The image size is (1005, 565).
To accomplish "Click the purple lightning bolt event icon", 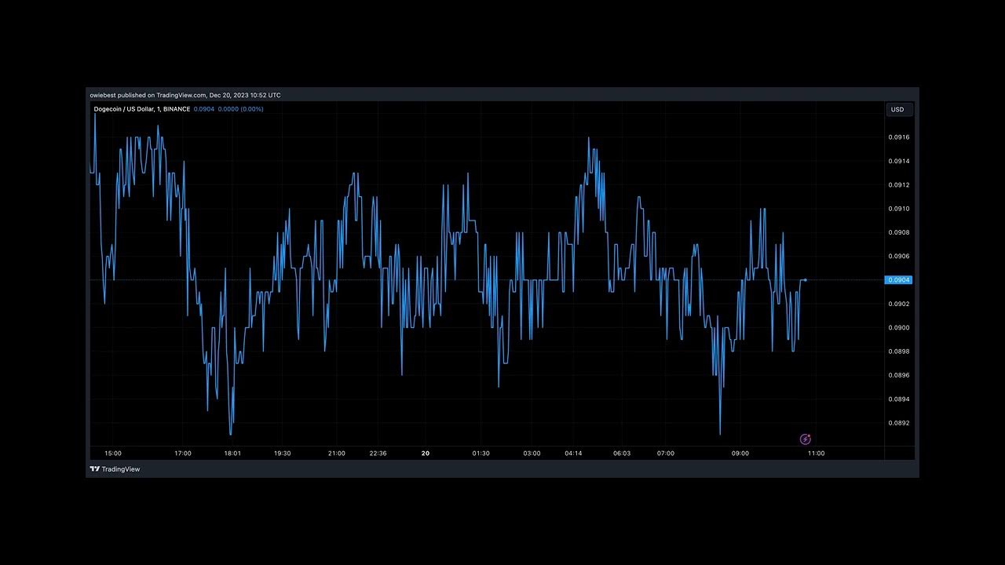I will tap(805, 439).
